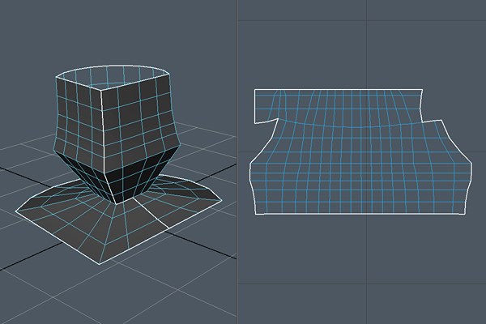This screenshot has width=486, height=324.
Task: Click the divider between the 3D and UV viewports
Action: 237,162
